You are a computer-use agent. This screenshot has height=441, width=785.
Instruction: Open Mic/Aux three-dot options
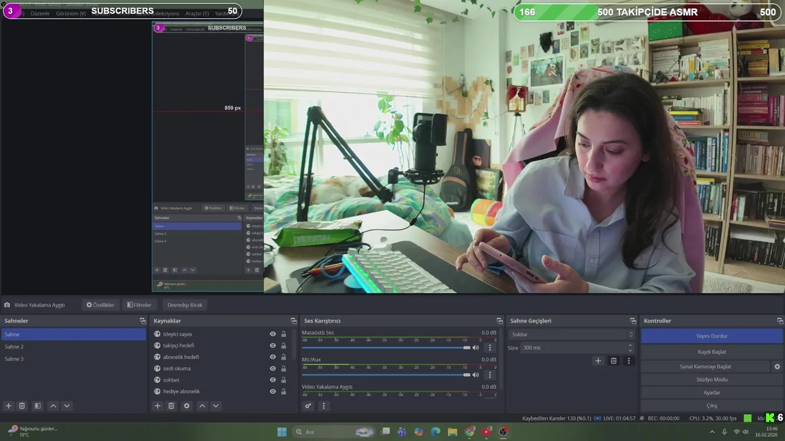(x=489, y=374)
